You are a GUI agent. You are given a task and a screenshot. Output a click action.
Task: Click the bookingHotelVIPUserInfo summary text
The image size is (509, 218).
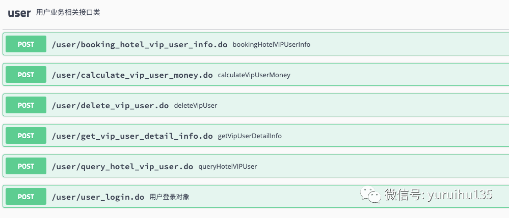tap(271, 45)
